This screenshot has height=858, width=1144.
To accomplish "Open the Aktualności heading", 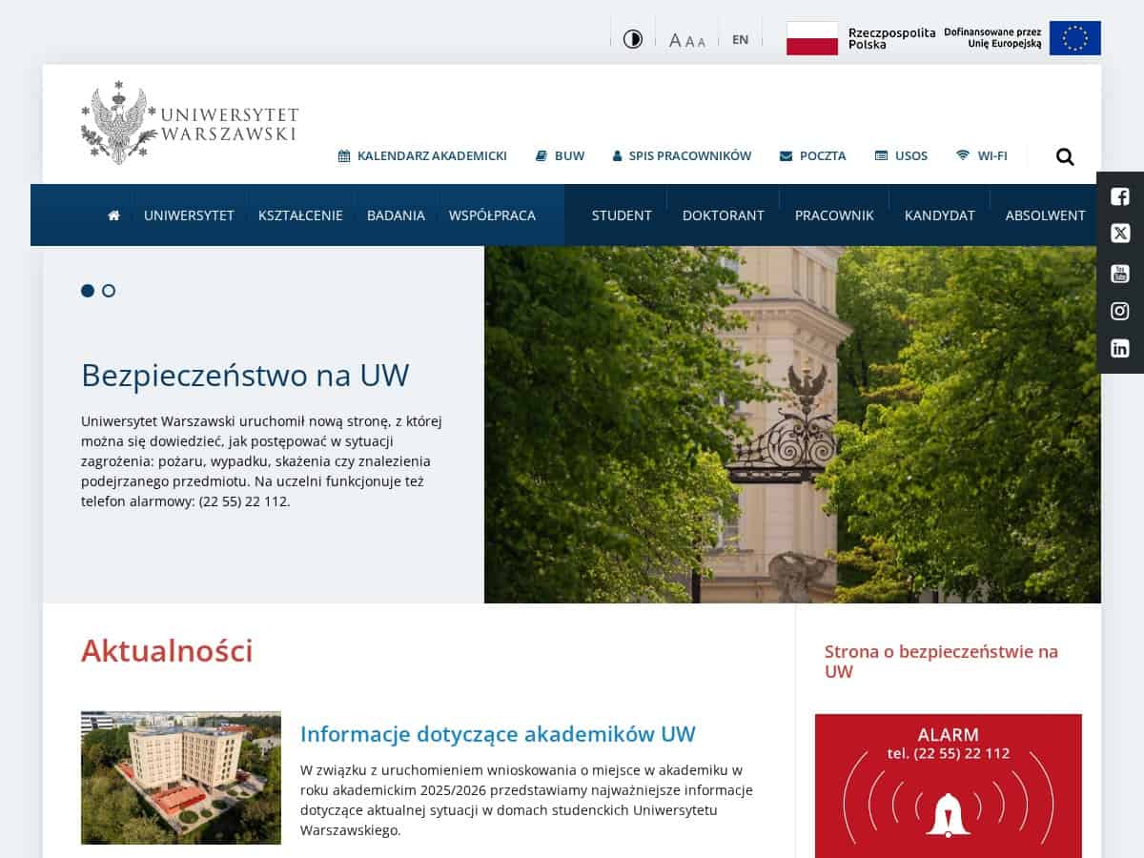I will tap(167, 650).
